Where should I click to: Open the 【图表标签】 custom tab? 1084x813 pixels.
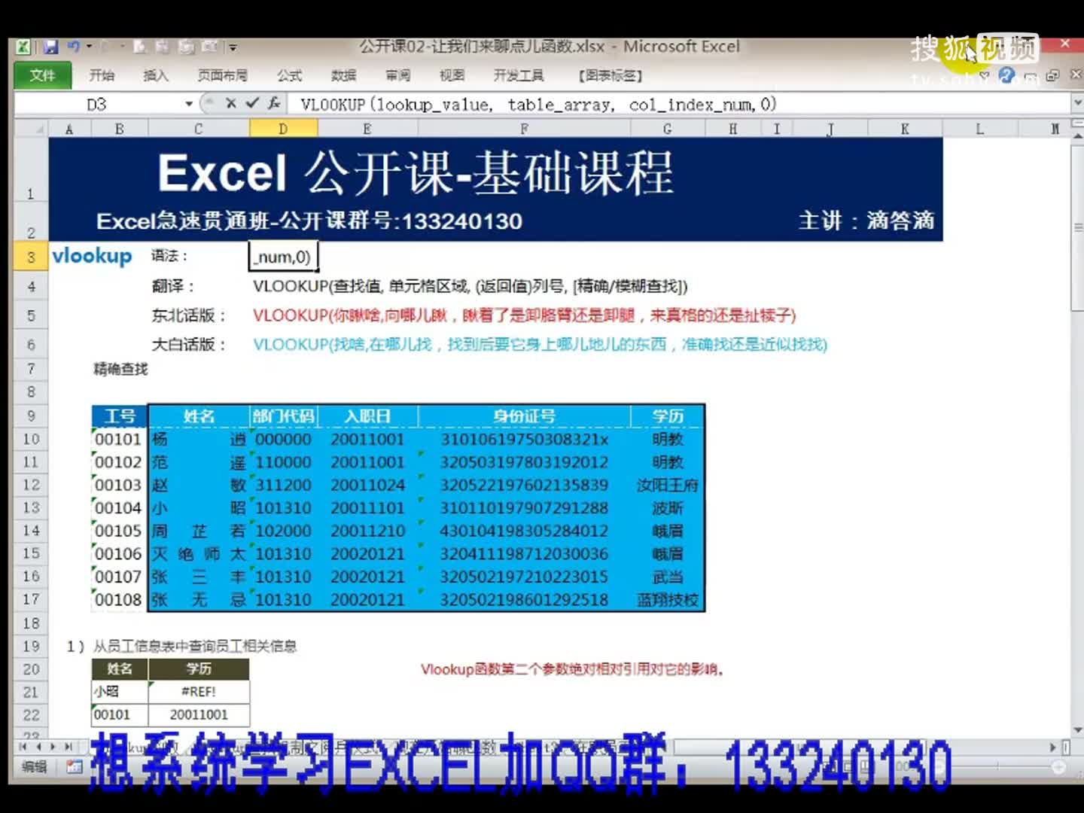point(610,75)
